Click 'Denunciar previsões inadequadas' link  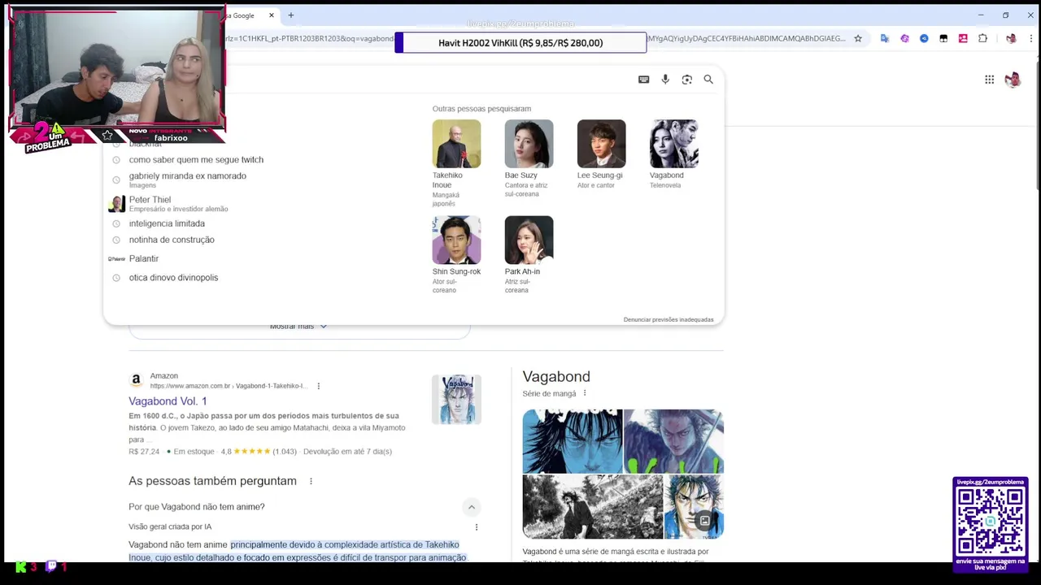669,319
